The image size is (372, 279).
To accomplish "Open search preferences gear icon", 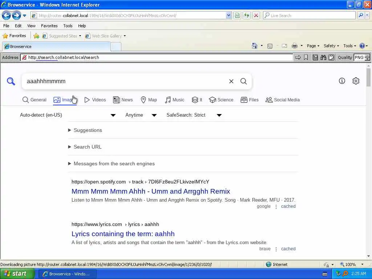I will (x=356, y=81).
